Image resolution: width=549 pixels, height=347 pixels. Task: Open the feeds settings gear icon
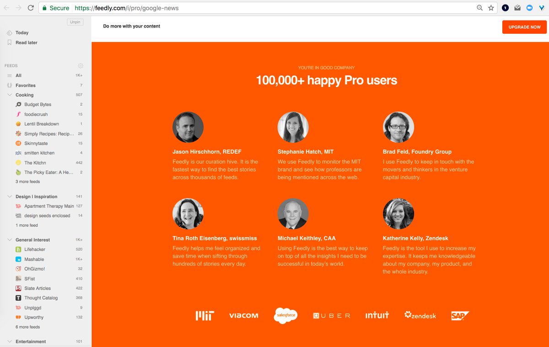[x=81, y=66]
